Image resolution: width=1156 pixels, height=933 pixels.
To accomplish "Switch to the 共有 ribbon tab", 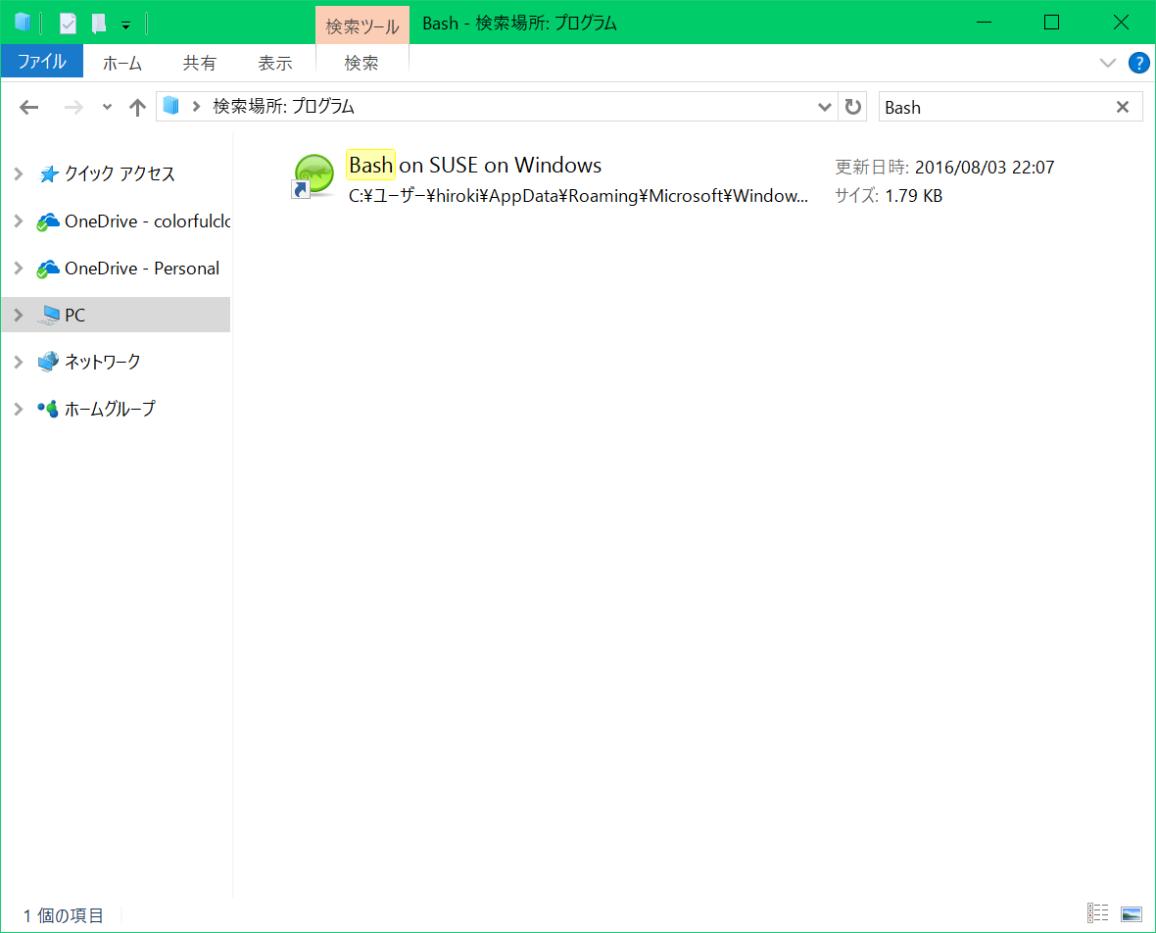I will (199, 64).
